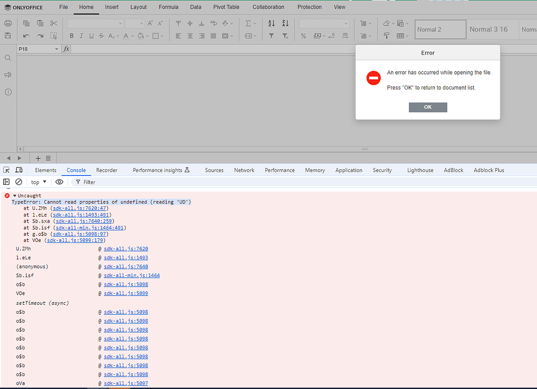The image size is (537, 389).
Task: Click the Sort ascending icon
Action: tap(271, 23)
